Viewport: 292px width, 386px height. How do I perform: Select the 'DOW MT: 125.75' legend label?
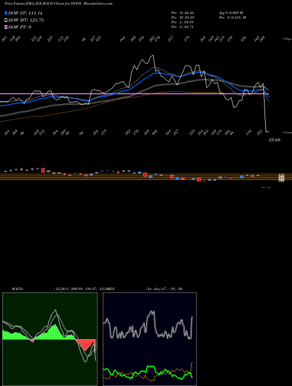coord(26,20)
